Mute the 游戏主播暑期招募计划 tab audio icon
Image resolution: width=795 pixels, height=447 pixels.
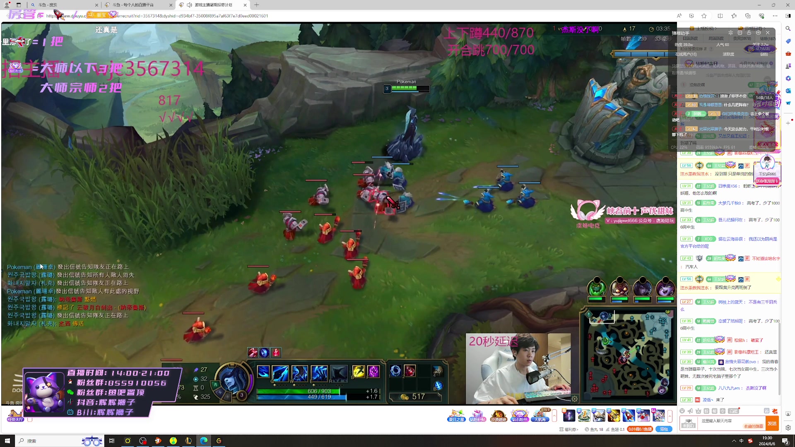(189, 5)
